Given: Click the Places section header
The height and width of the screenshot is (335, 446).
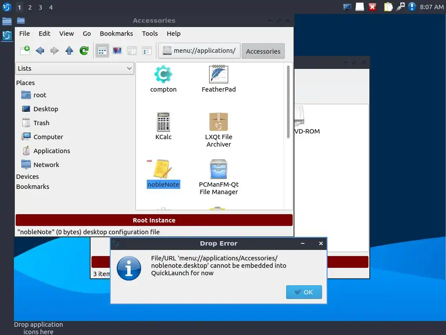Looking at the screenshot, I should [x=25, y=83].
